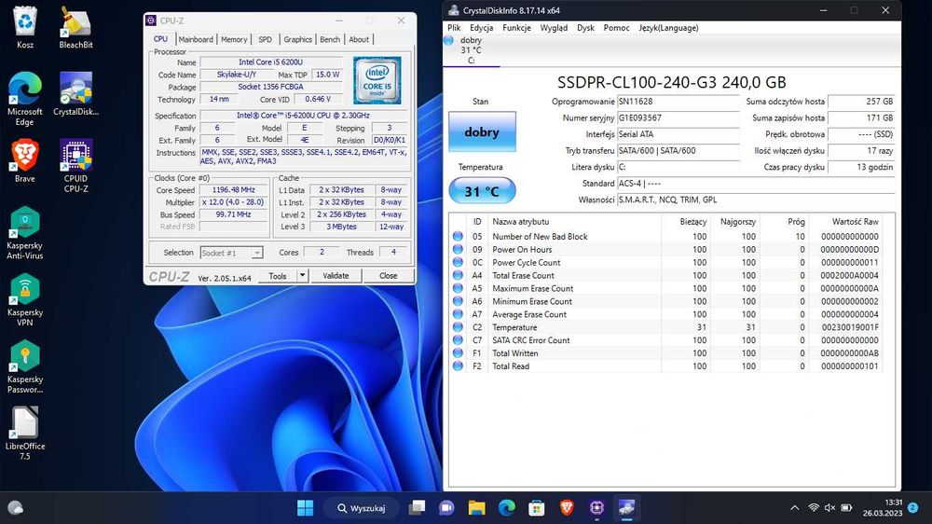This screenshot has height=524, width=932.
Task: Click the blue 'dobry' health status button
Action: [x=481, y=132]
